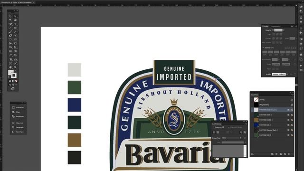The height and width of the screenshot is (171, 304).
Task: Select the Type tool
Action: point(15,24)
